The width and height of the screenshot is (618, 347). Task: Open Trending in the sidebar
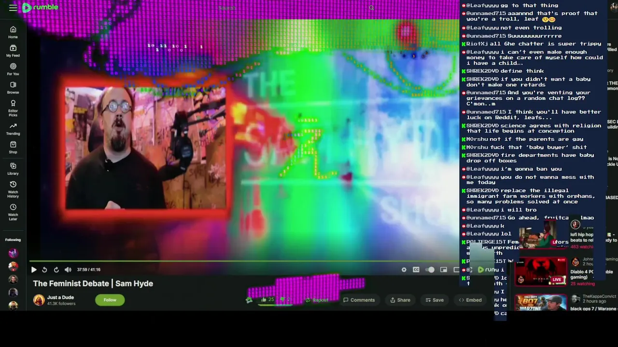pyautogui.click(x=13, y=129)
